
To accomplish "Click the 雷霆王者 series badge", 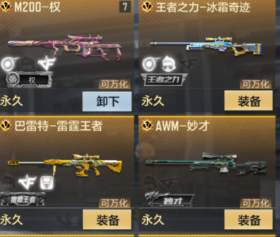I will tap(22, 199).
